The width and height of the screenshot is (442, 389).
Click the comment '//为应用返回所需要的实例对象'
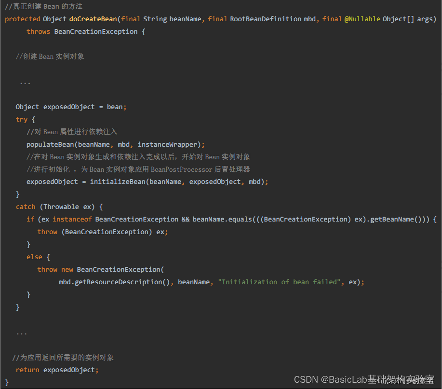pos(63,358)
